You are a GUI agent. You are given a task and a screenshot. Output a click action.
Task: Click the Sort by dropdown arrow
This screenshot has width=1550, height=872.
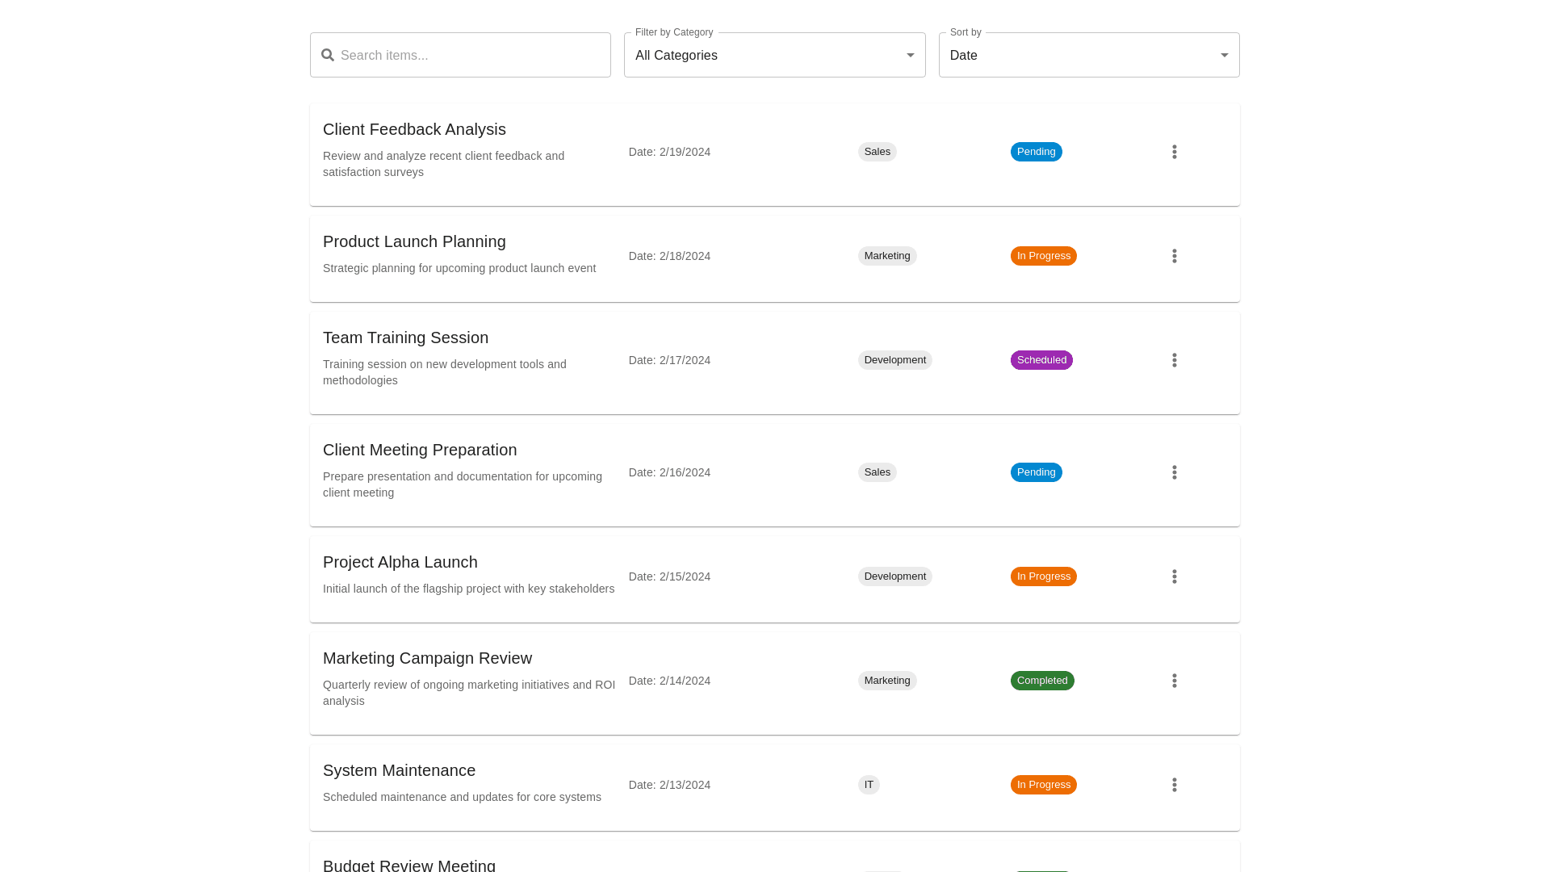click(1224, 55)
